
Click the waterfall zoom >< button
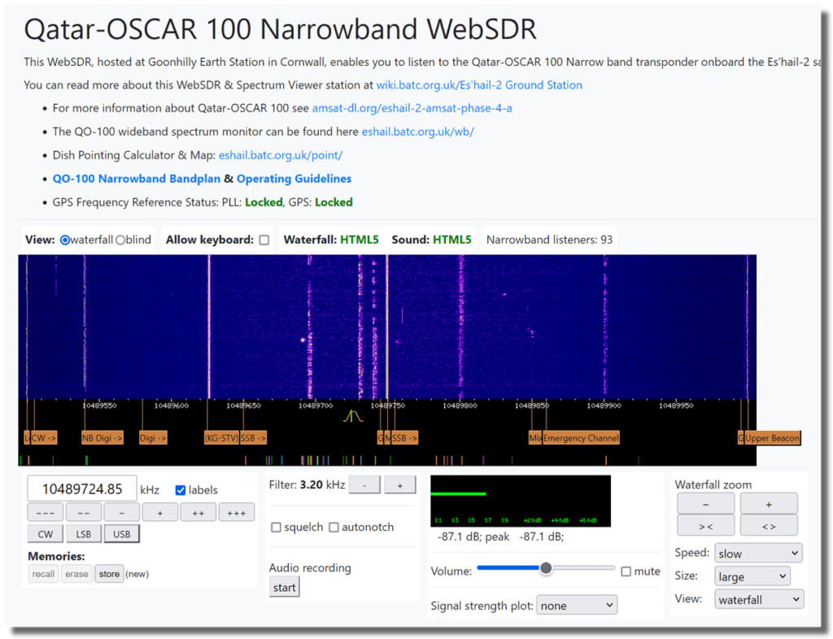tap(705, 525)
